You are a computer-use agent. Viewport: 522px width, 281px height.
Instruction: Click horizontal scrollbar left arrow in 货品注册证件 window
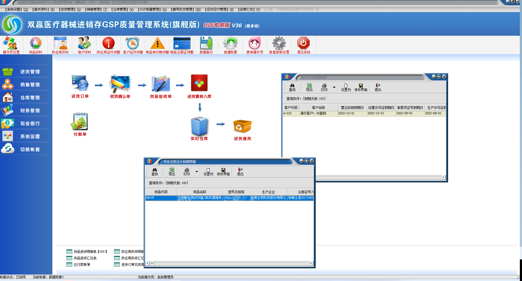(148, 263)
